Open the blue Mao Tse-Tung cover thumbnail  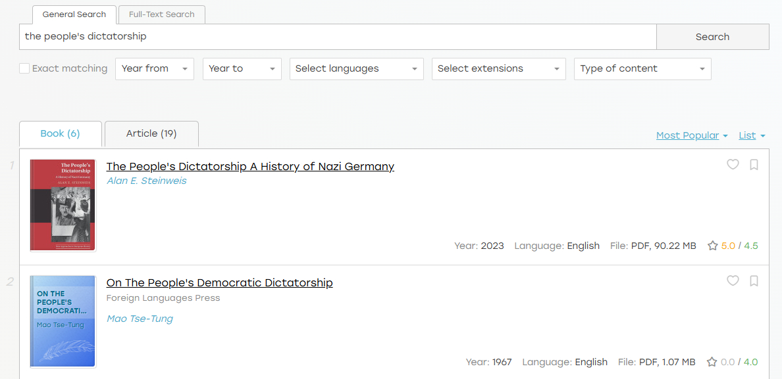coord(63,321)
